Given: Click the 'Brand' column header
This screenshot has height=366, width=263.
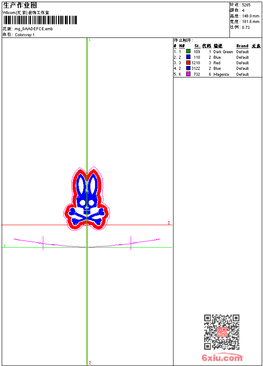Looking at the screenshot, I should [242, 46].
